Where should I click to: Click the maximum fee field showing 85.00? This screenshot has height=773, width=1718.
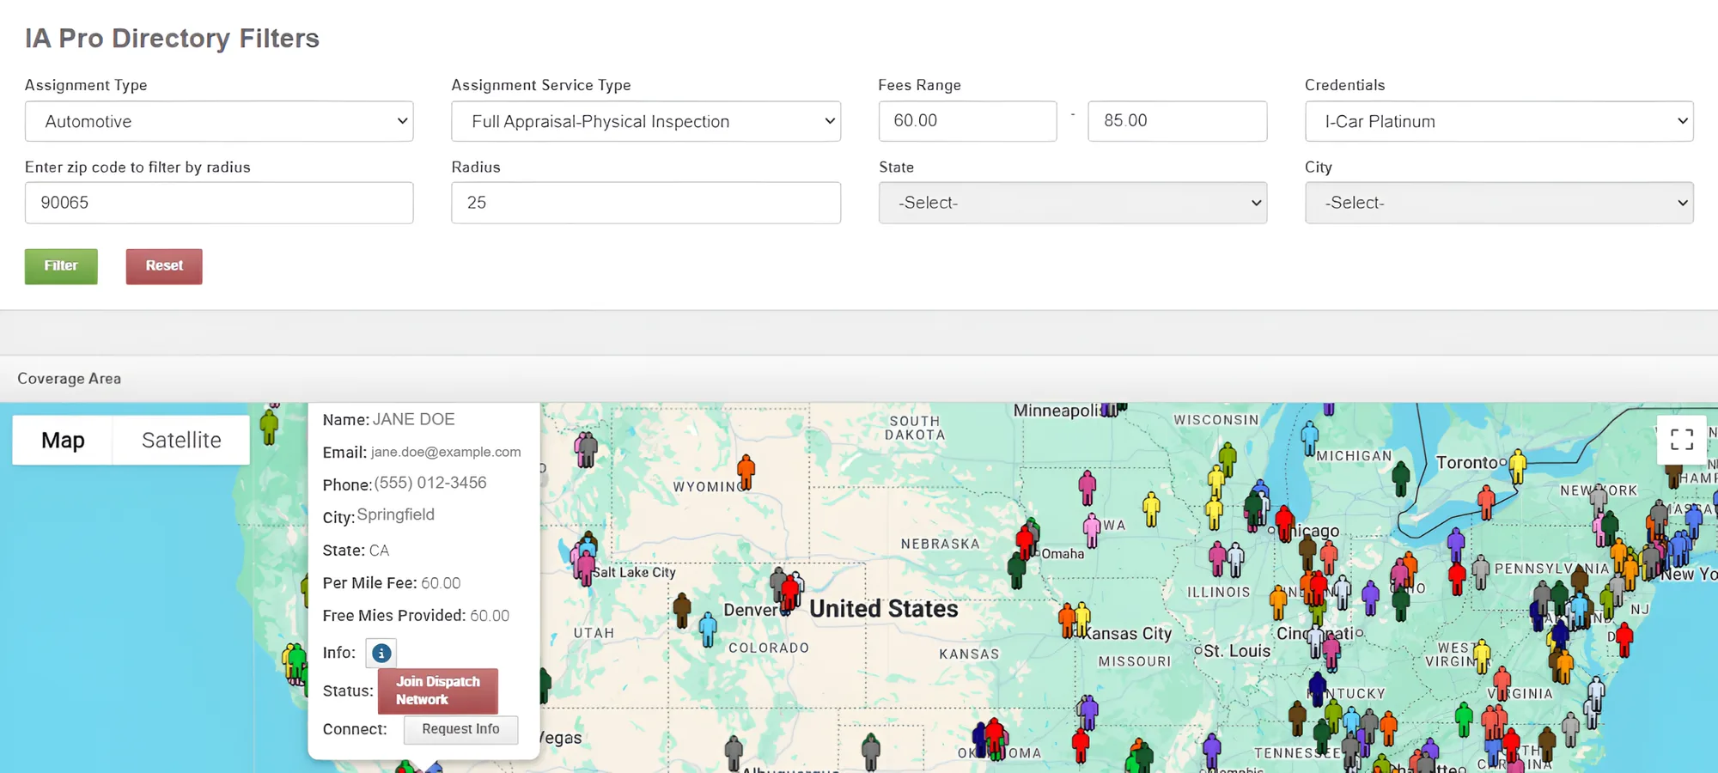(x=1177, y=121)
